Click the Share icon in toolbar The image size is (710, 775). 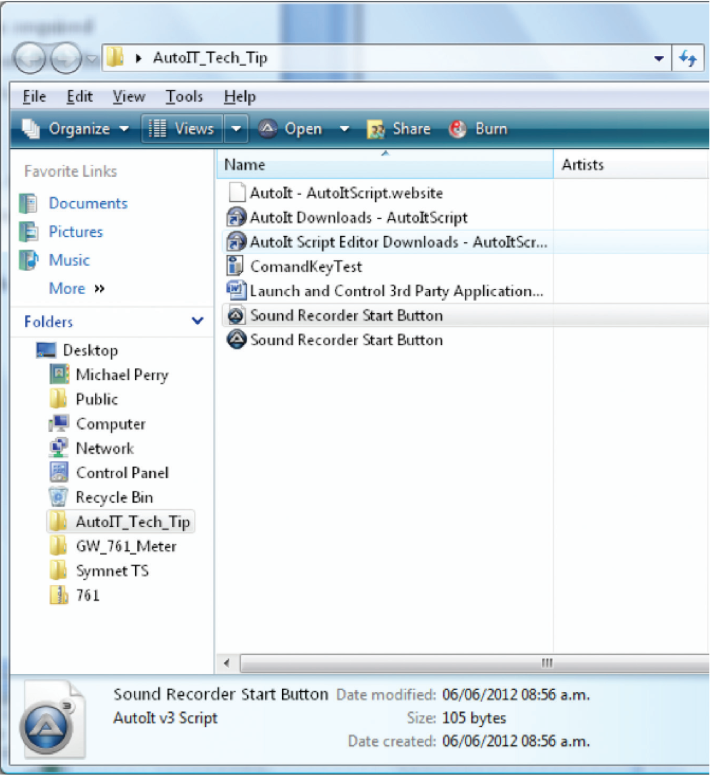click(x=376, y=129)
